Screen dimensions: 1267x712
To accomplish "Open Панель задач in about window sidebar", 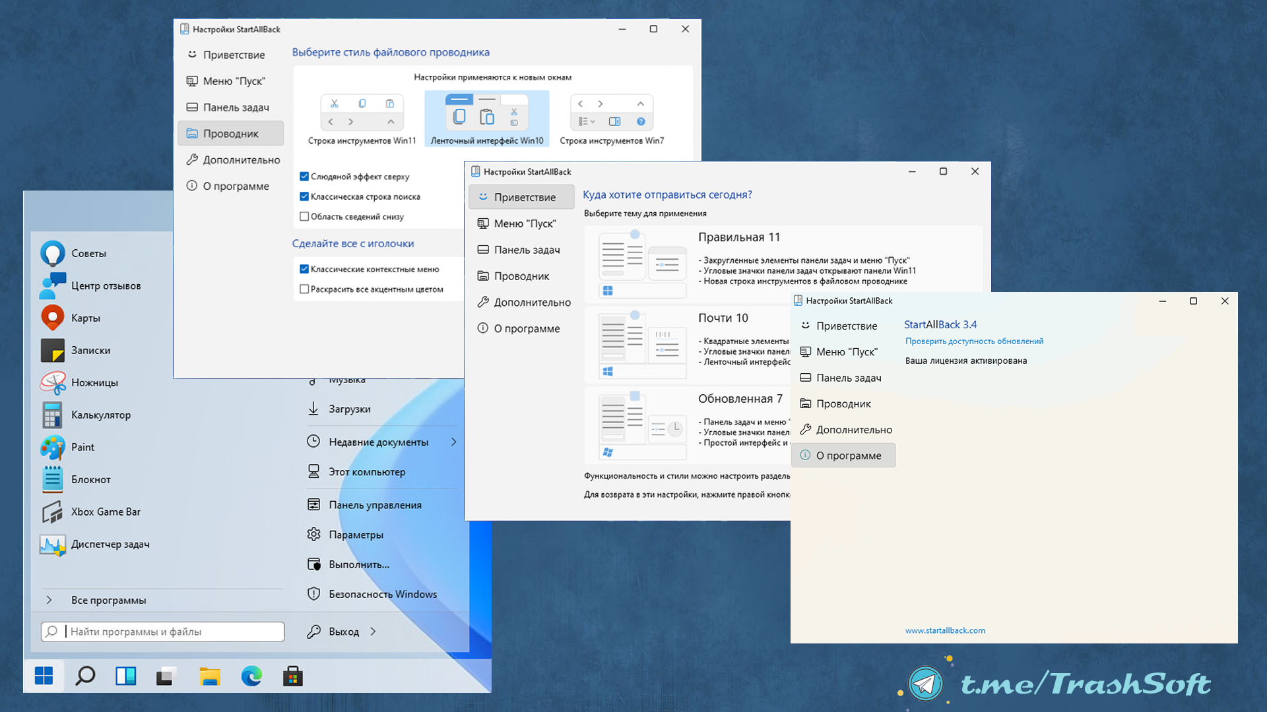I will point(843,378).
